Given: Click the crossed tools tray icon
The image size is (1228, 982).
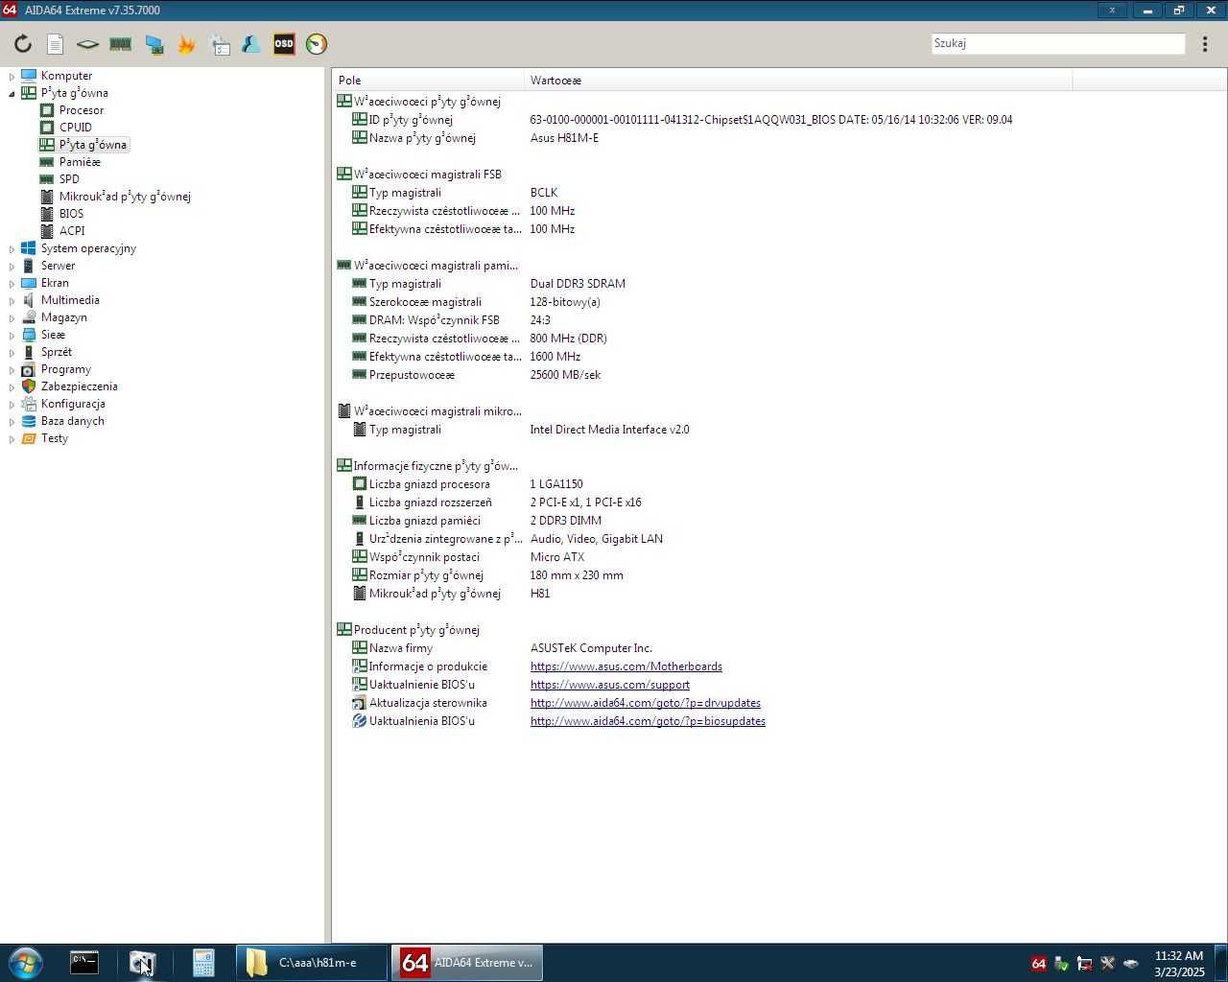Looking at the screenshot, I should (x=1107, y=964).
